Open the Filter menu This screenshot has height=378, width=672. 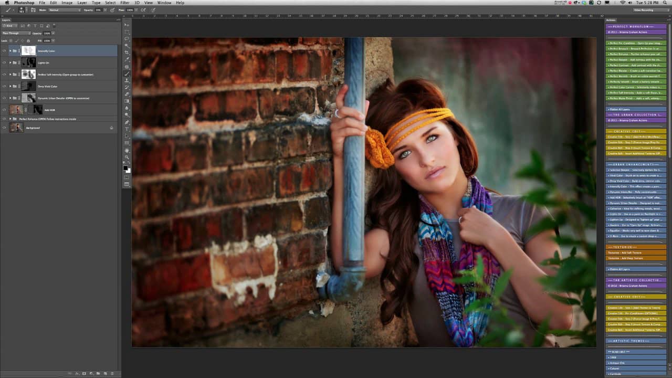pos(125,3)
